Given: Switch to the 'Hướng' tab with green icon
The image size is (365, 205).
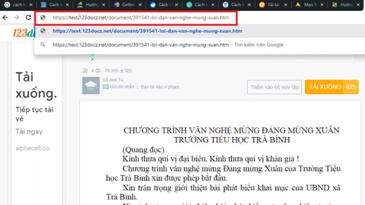Looking at the screenshot, I should pos(89,5).
